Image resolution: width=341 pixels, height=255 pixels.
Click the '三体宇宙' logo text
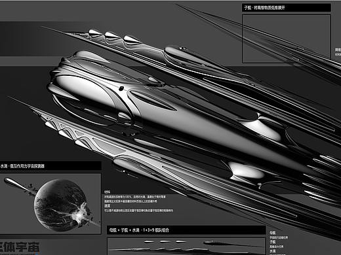click(20, 247)
